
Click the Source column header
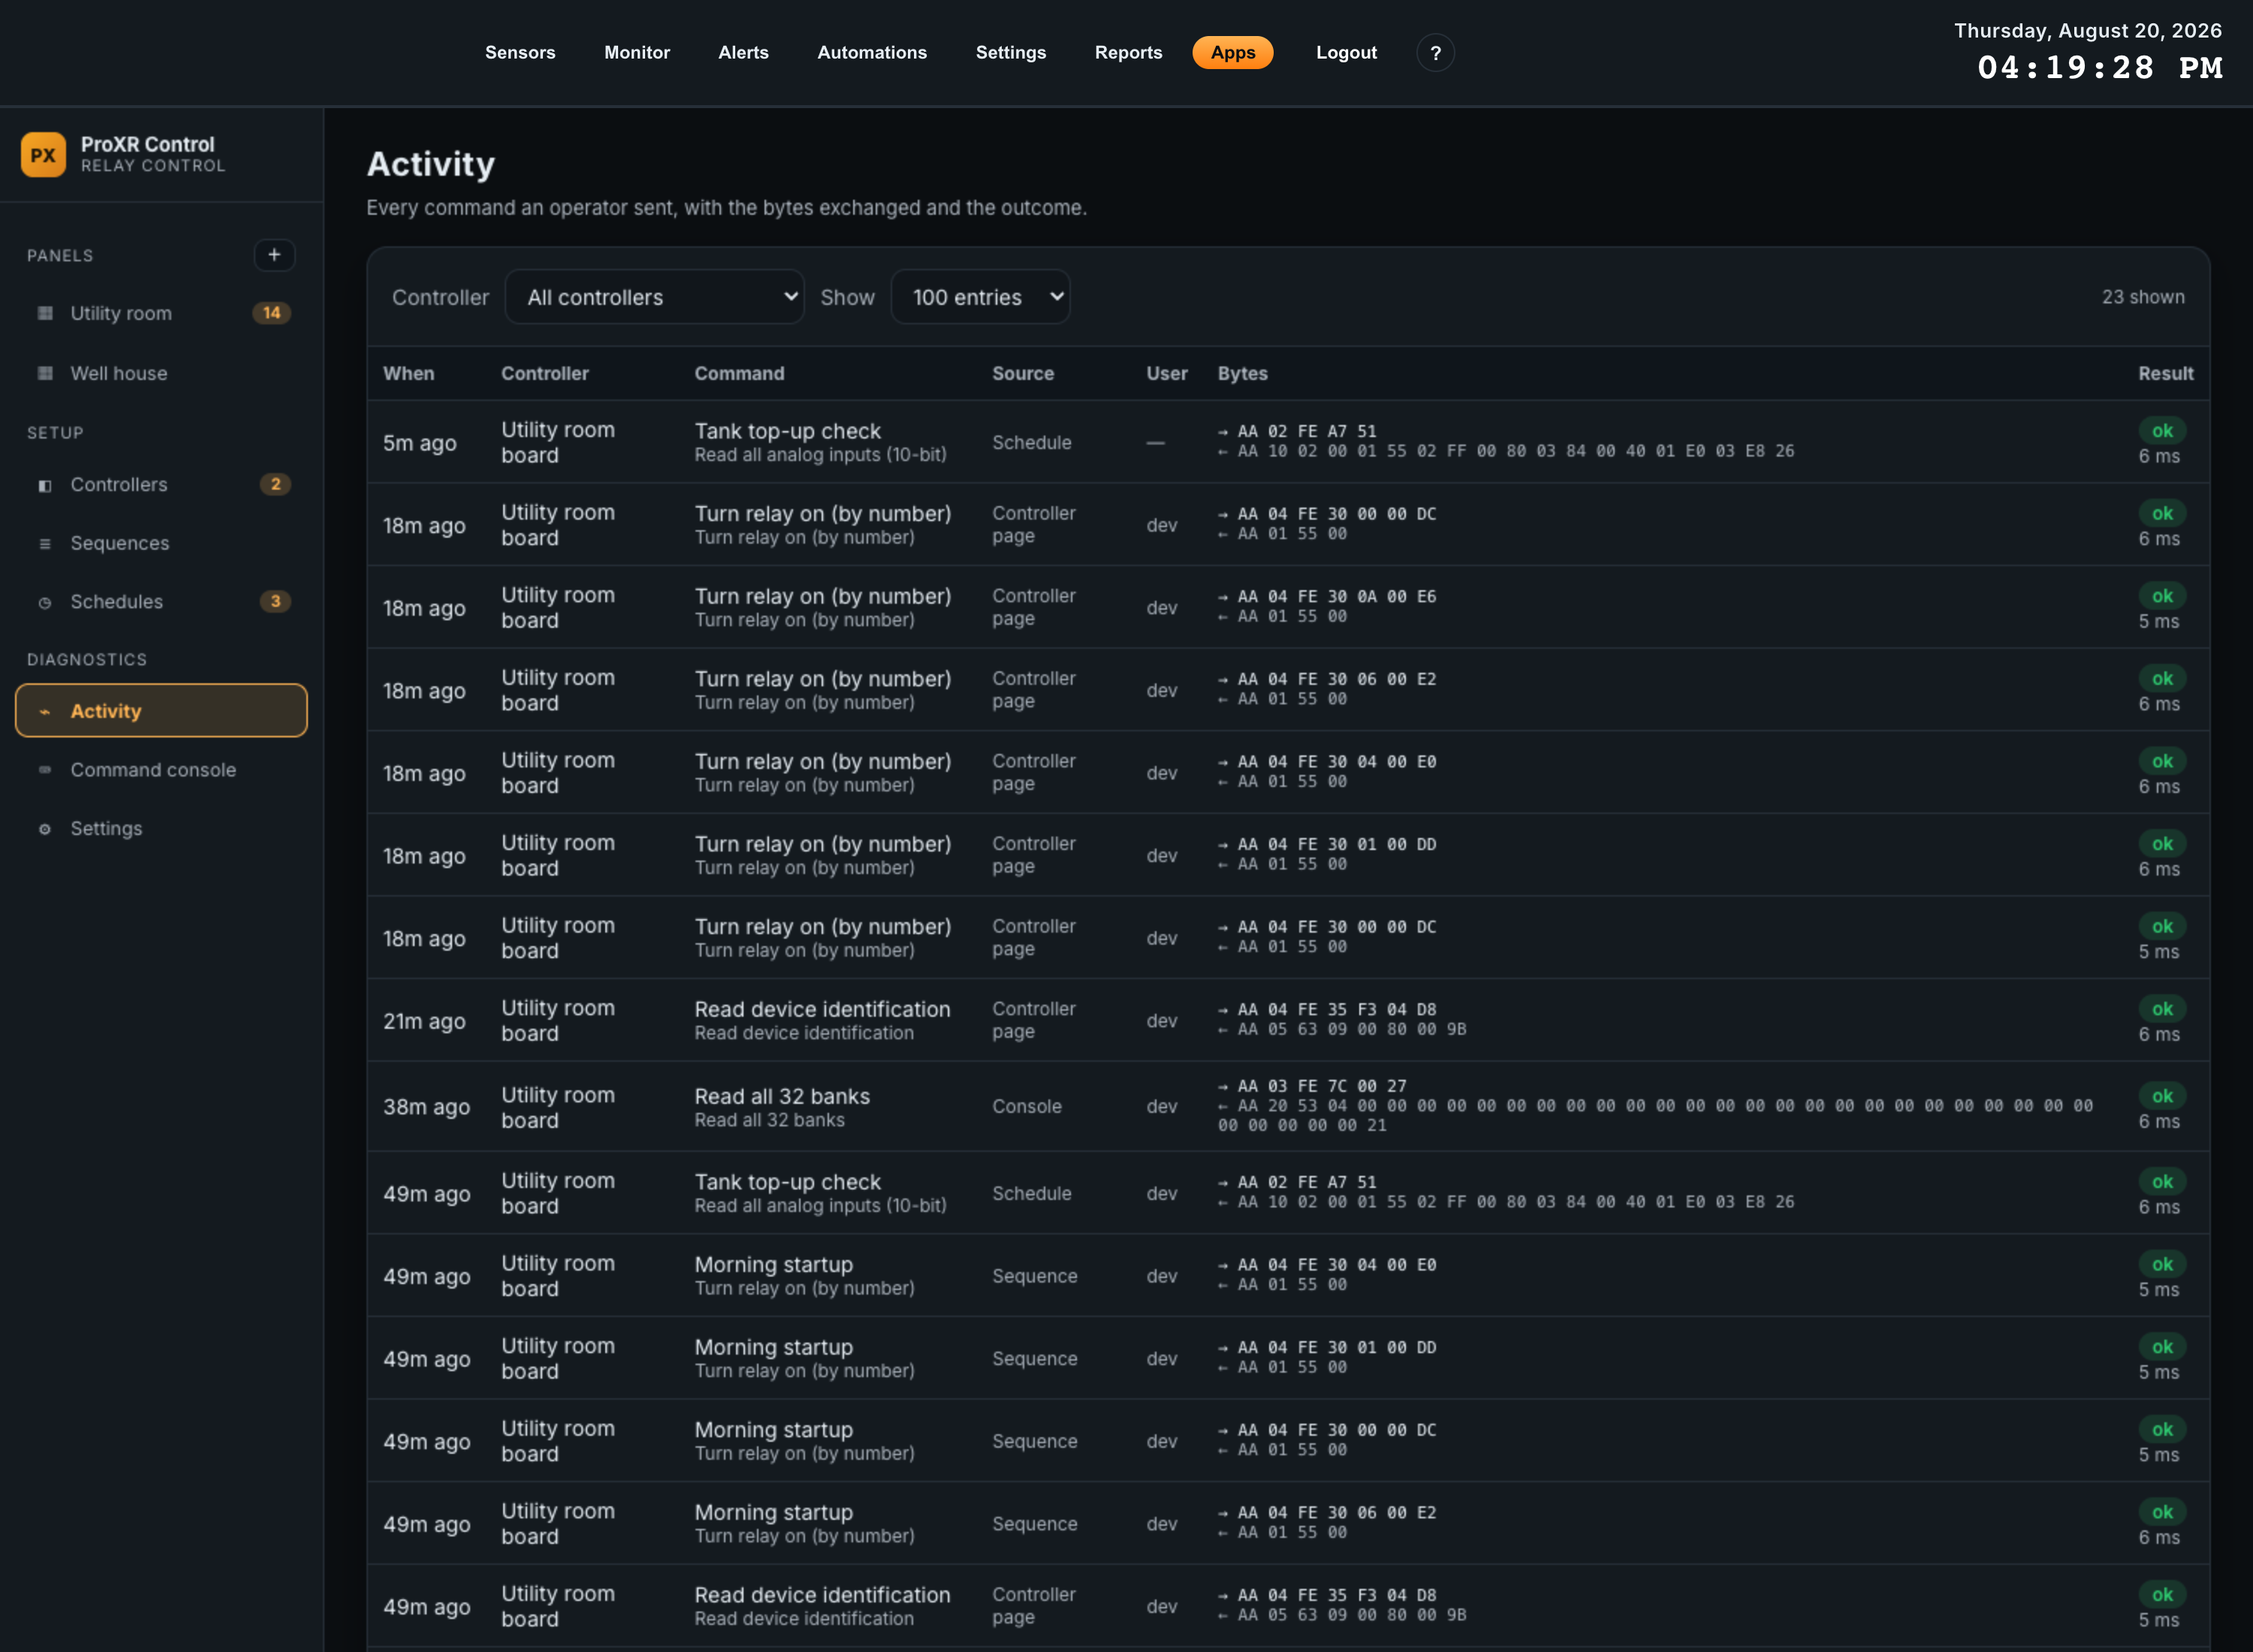coord(1023,374)
